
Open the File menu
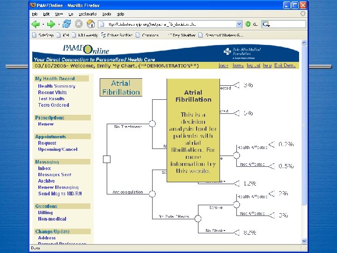click(35, 14)
